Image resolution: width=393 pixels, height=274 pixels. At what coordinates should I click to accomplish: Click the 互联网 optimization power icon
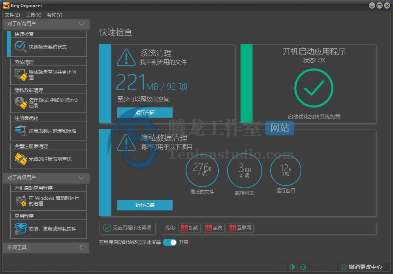click(x=232, y=228)
